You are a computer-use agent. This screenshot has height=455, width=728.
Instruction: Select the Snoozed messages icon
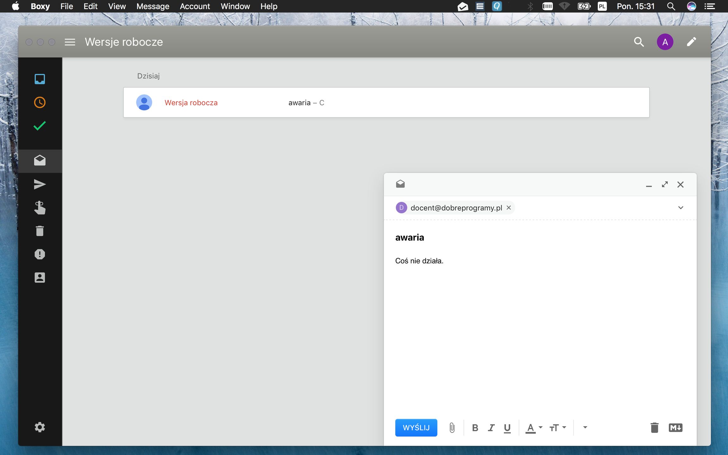pos(40,102)
